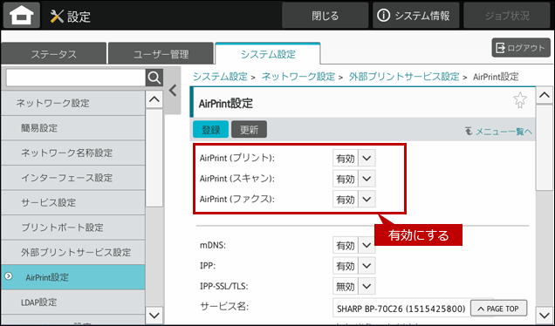555x326 pixels.
Task: Click the ログアウト button
Action: (521, 48)
